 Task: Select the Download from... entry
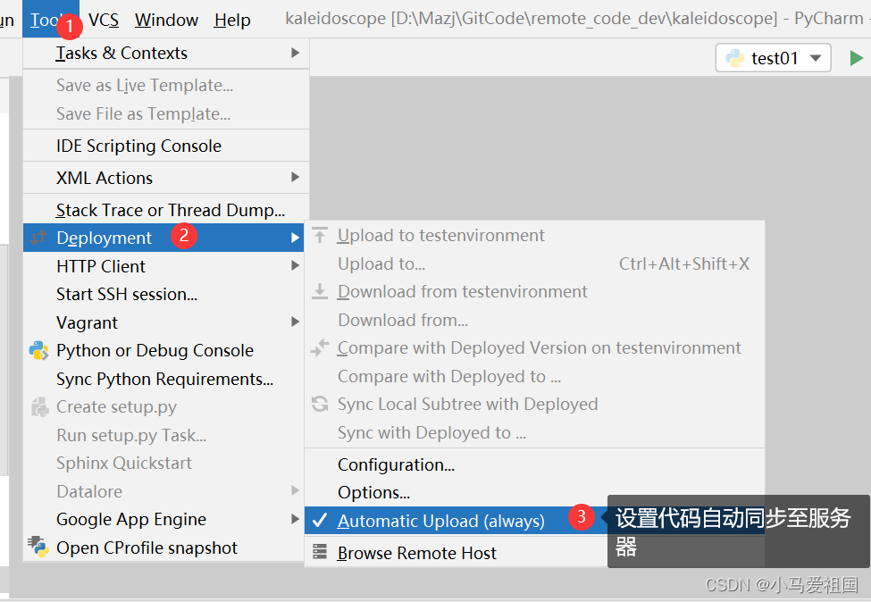tap(534, 320)
